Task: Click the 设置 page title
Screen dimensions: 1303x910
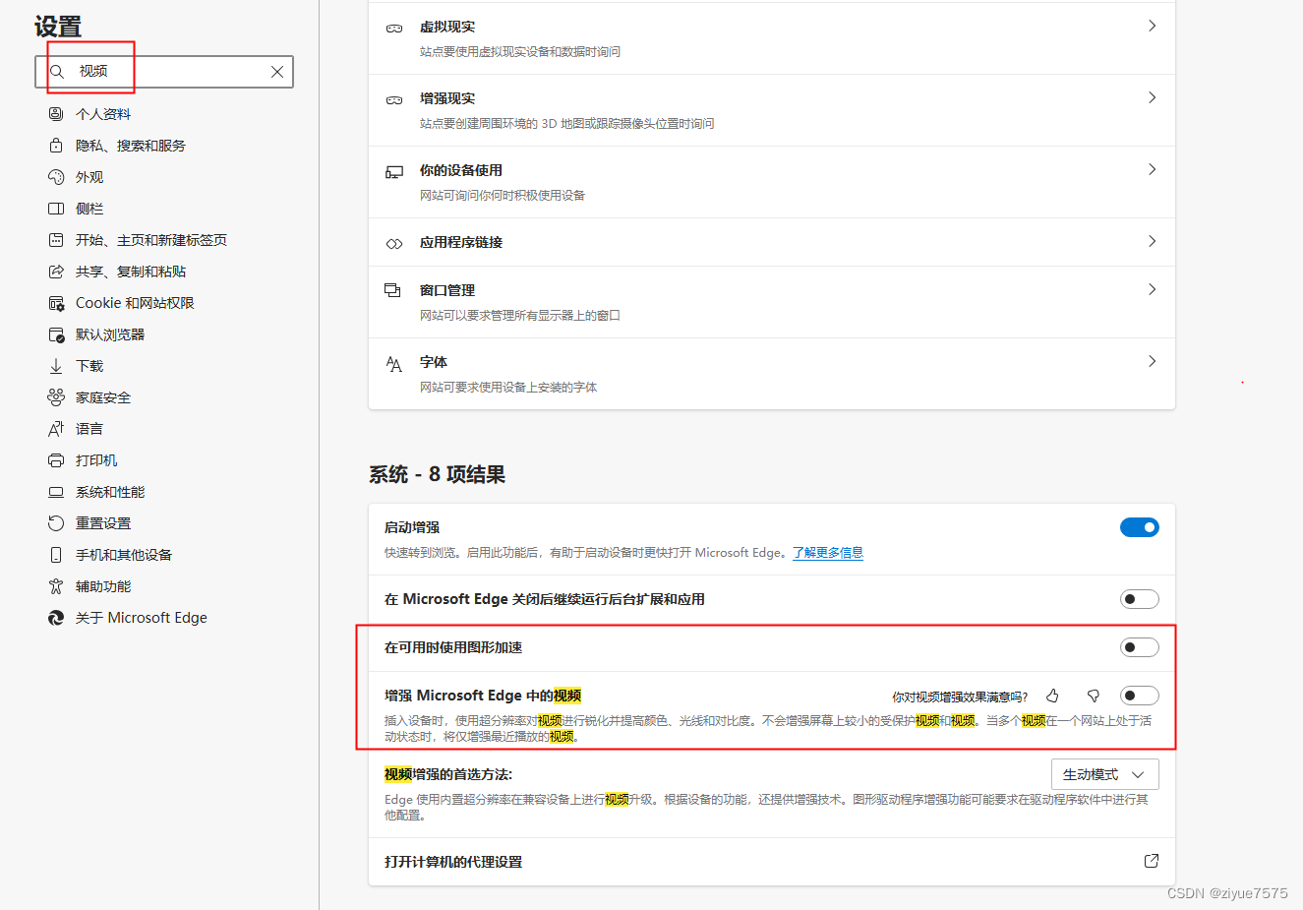Action: tap(58, 27)
